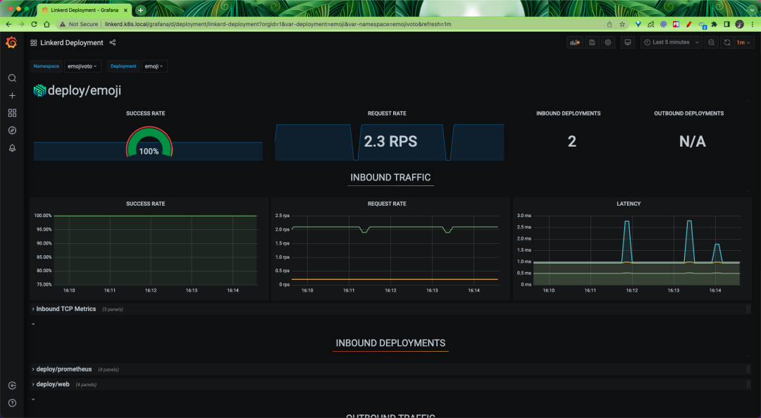Click the Add panel toolbar icon
This screenshot has width=761, height=418.
575,43
